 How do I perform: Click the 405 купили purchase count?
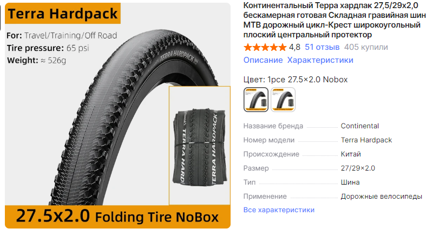pos(366,47)
